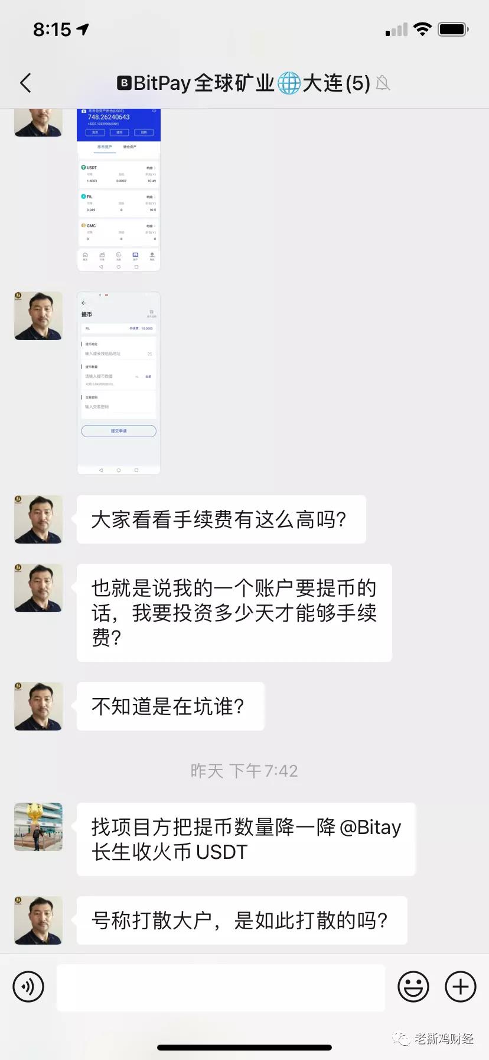
Task: Tap avatar next to 号称打散大户 message
Action: pyautogui.click(x=38, y=920)
